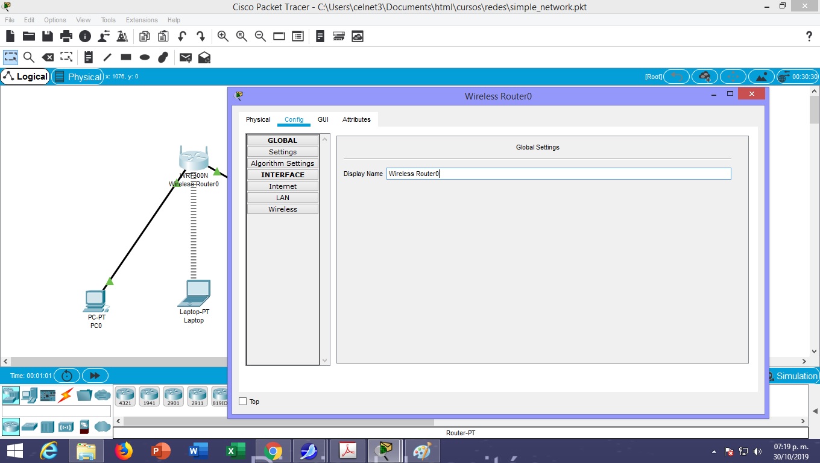The width and height of the screenshot is (820, 463).
Task: Click the Power Cycle Devices icon
Action: pos(67,376)
